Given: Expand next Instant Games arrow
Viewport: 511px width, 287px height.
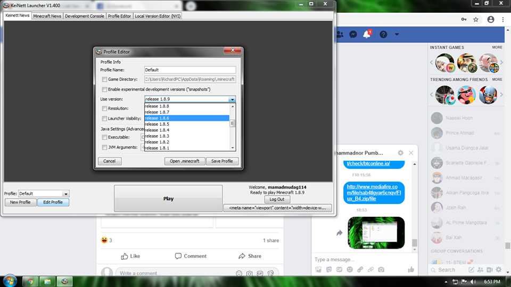Looking at the screenshot, I should 501,62.
